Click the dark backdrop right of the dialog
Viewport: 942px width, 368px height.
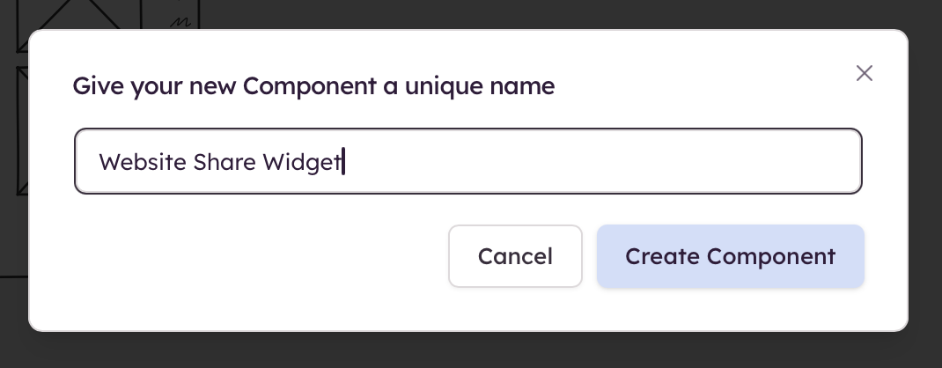[x=925, y=176]
